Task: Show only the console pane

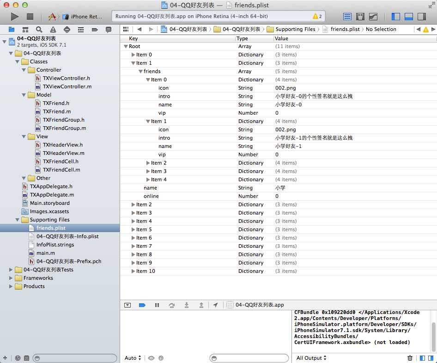Action: click(431, 358)
